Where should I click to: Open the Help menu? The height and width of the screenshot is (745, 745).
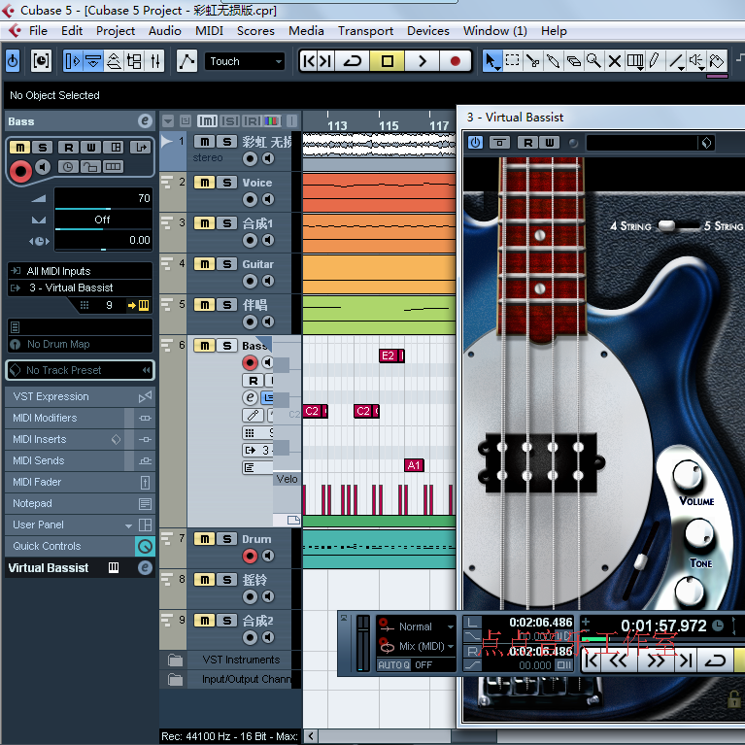pyautogui.click(x=554, y=31)
